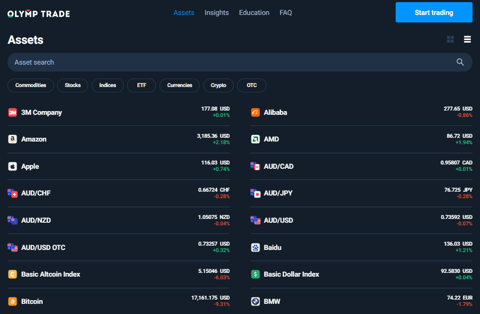Open the Amazon asset name
480x314 pixels.
tap(34, 139)
